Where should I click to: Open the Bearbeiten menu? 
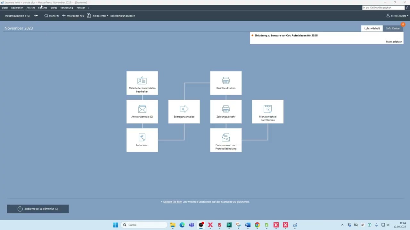[x=17, y=8]
